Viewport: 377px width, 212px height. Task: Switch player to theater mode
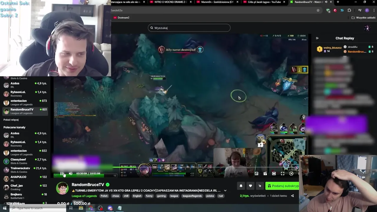274,173
